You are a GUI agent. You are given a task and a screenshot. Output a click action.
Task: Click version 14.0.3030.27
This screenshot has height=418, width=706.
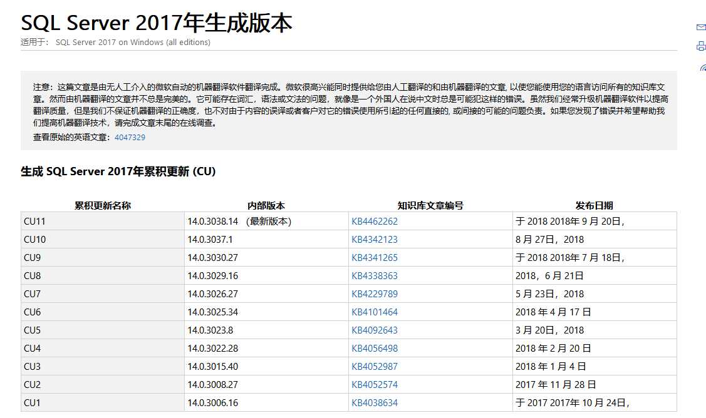click(x=212, y=258)
